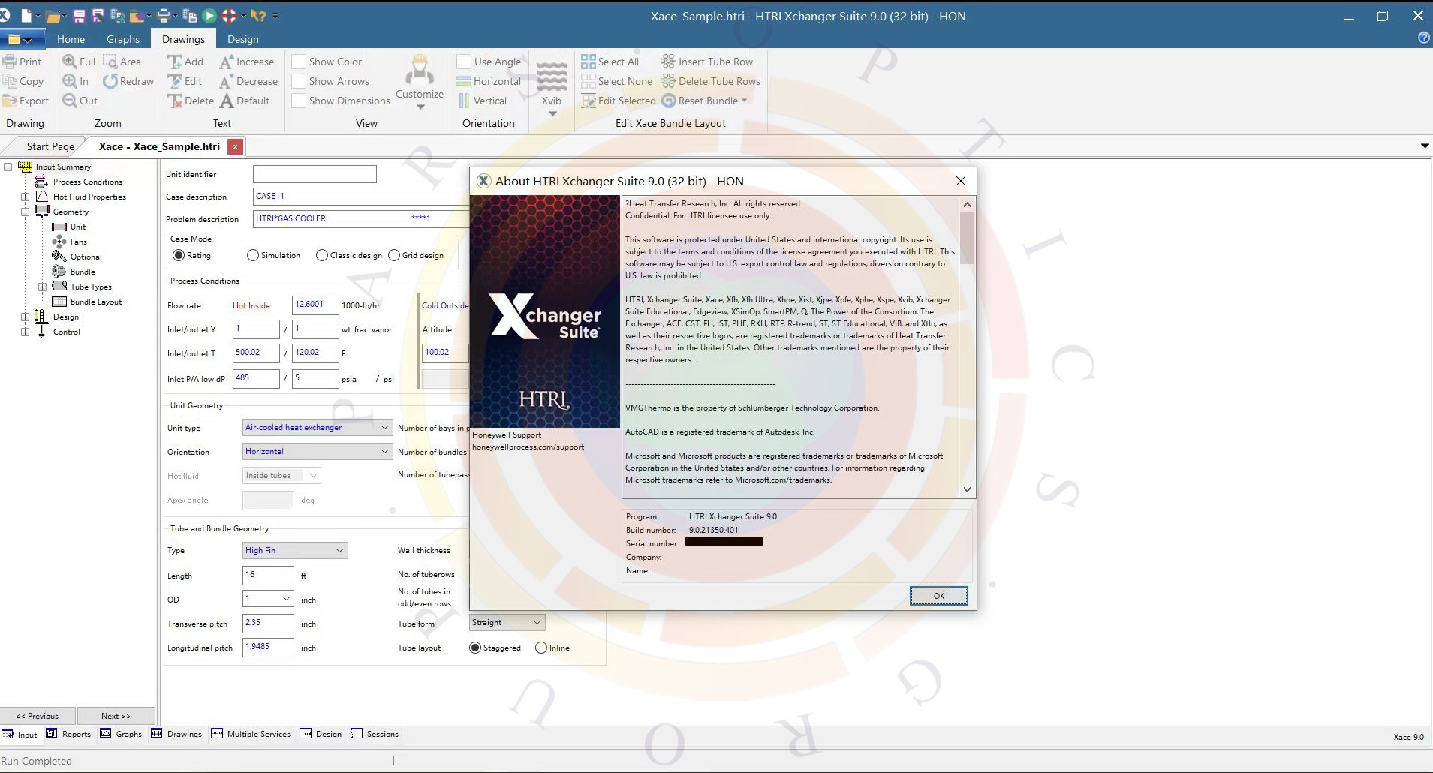Click Export in the Drawing ribbon group
The image size is (1433, 773).
(26, 101)
